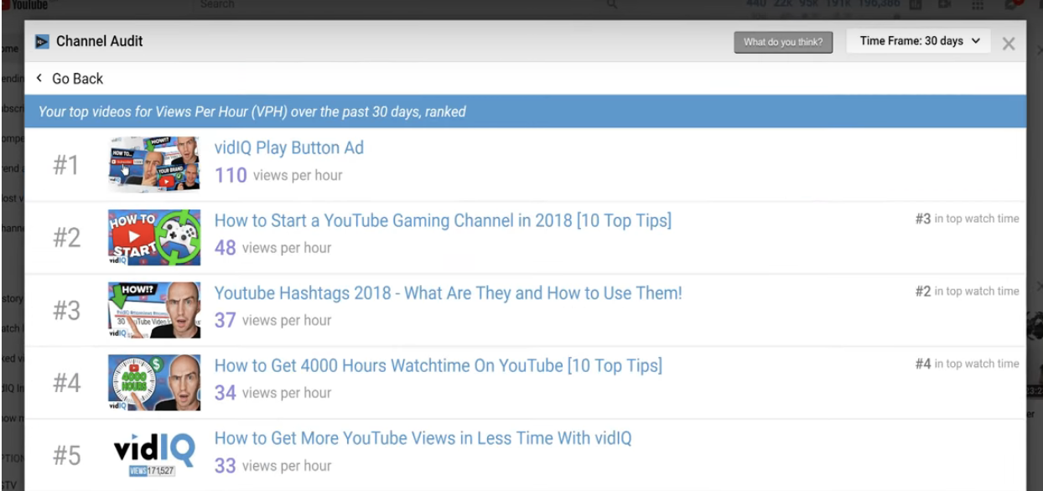
Task: Click the #5 rank number
Action: [66, 456]
